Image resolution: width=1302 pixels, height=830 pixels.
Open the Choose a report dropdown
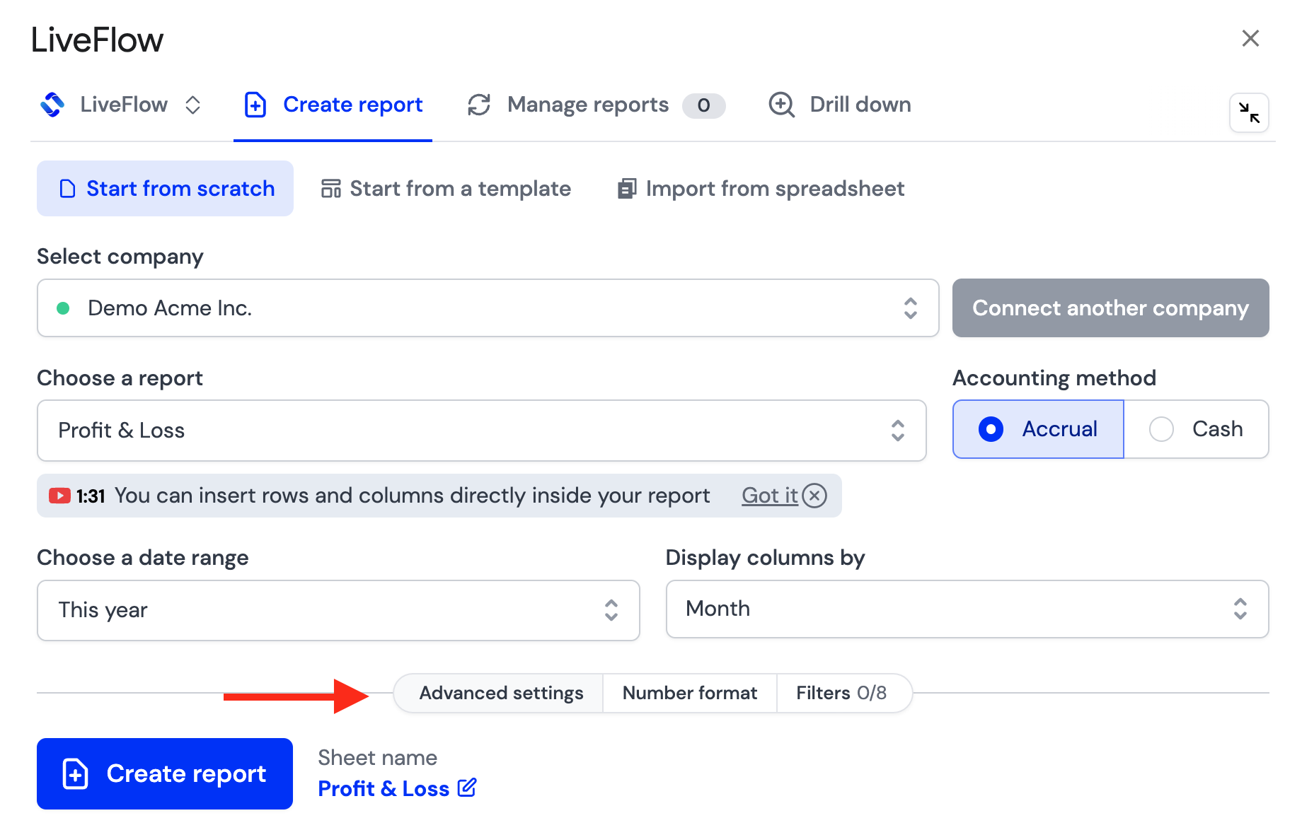point(481,431)
